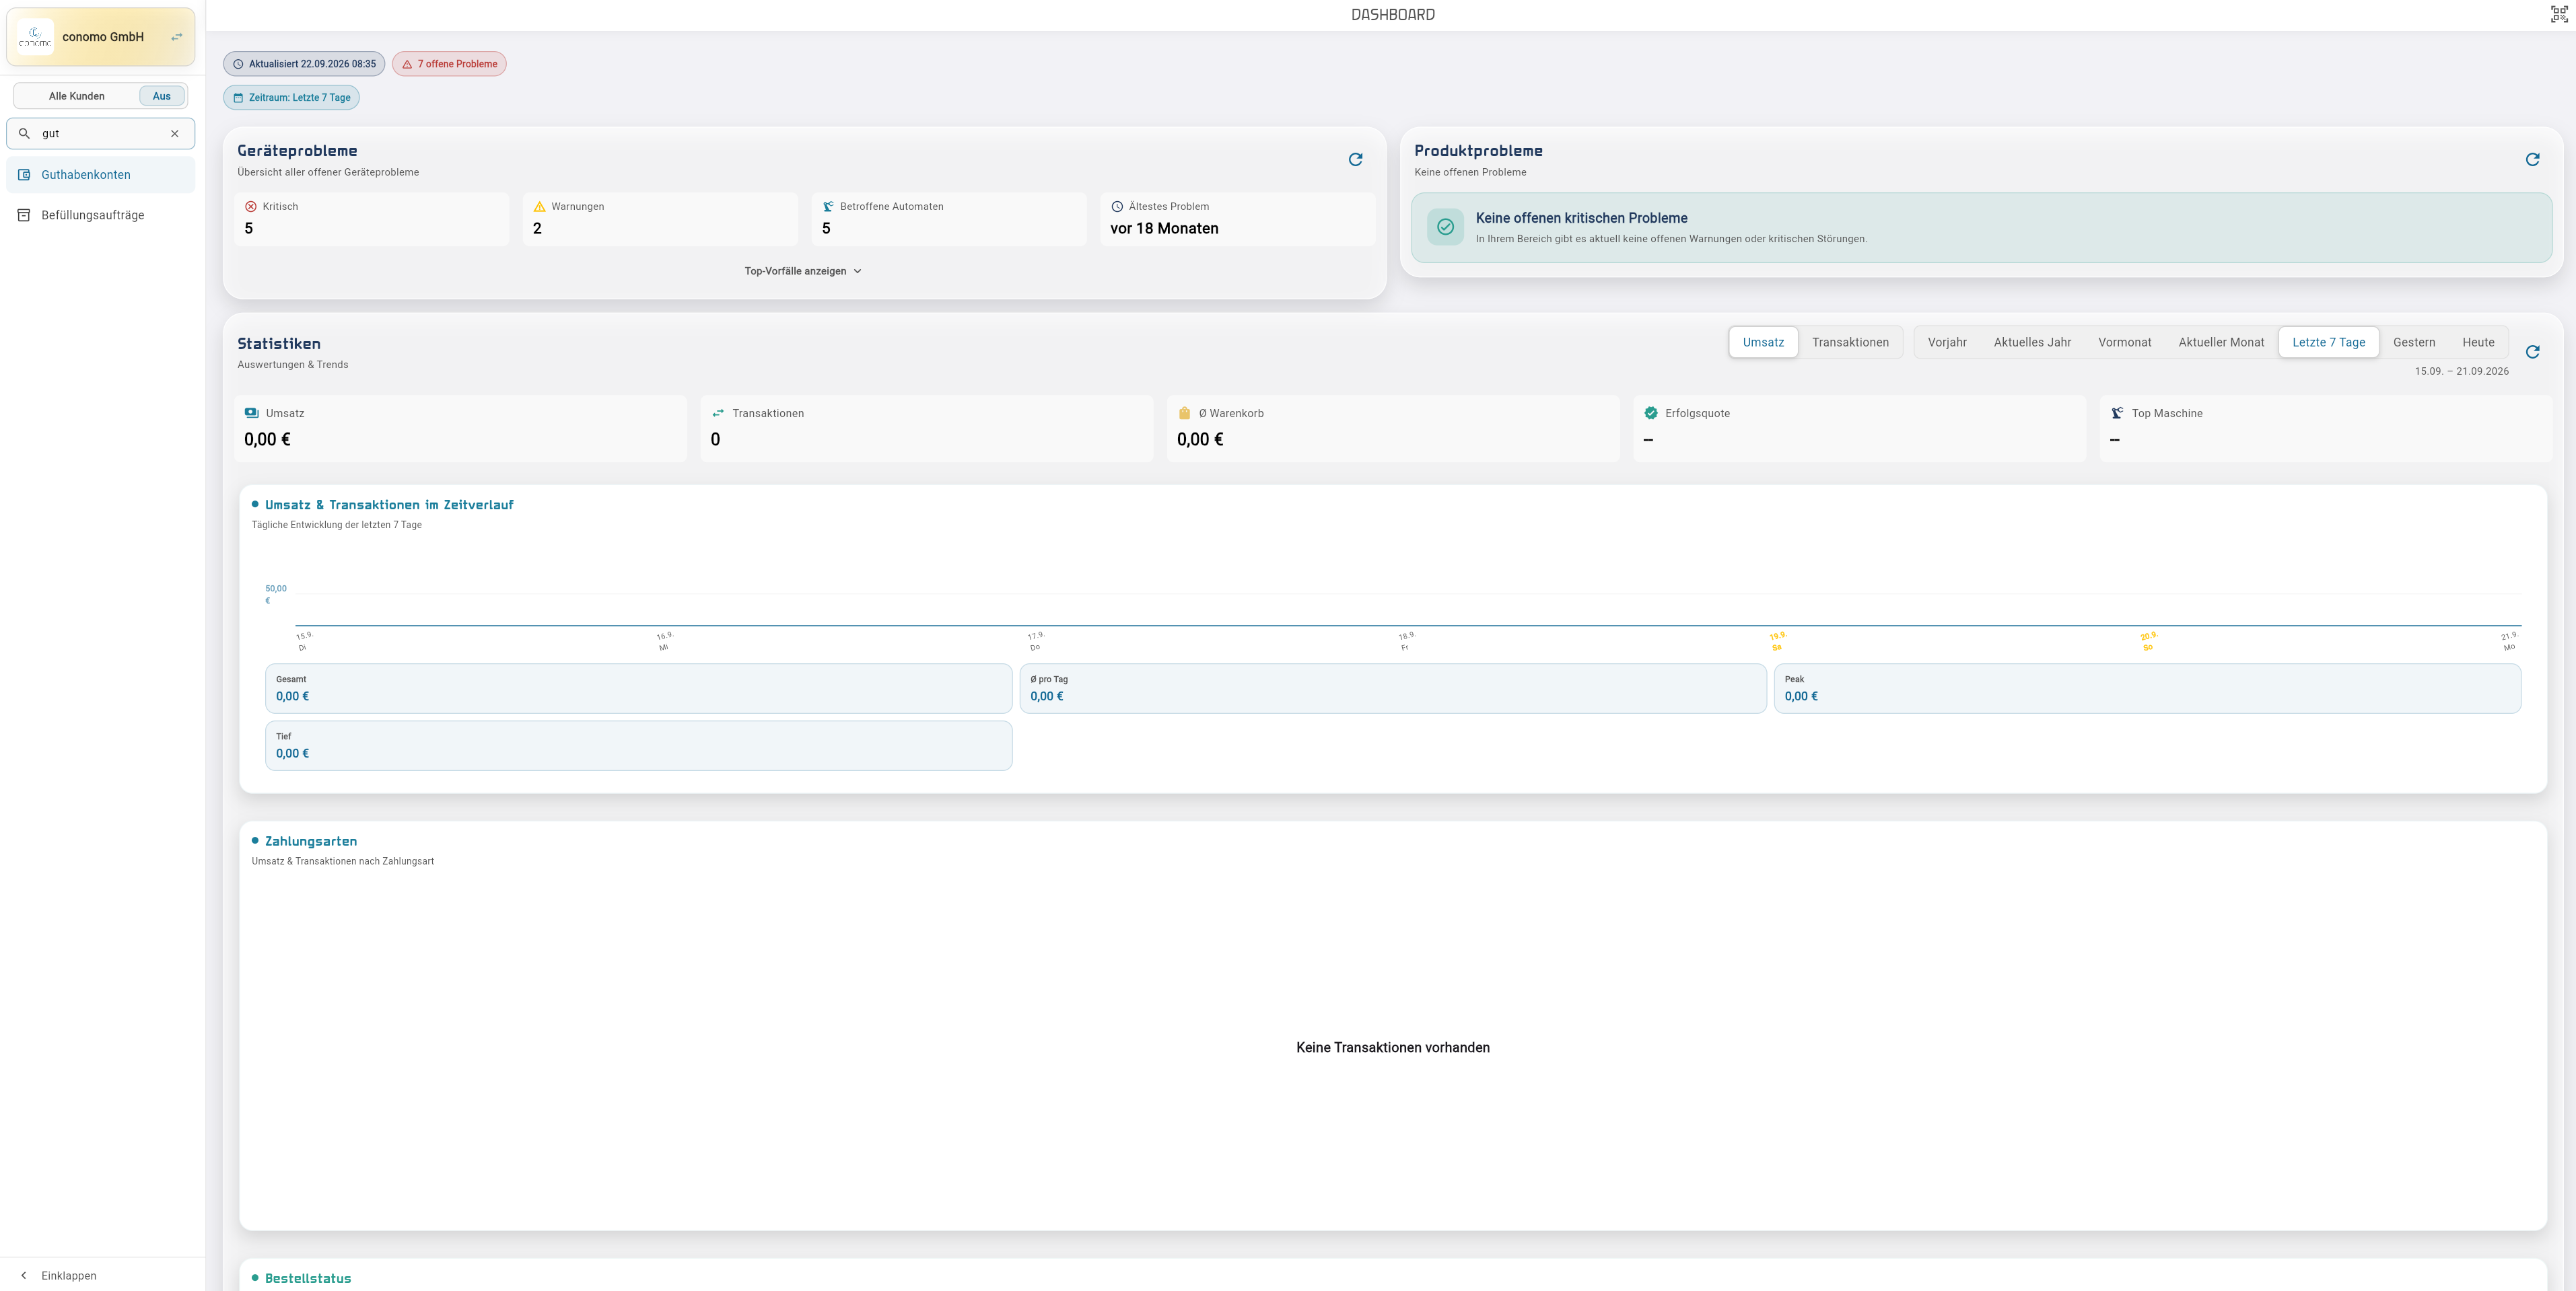The height and width of the screenshot is (1291, 2576).
Task: Refresh the Produktprobleme card
Action: point(2532,159)
